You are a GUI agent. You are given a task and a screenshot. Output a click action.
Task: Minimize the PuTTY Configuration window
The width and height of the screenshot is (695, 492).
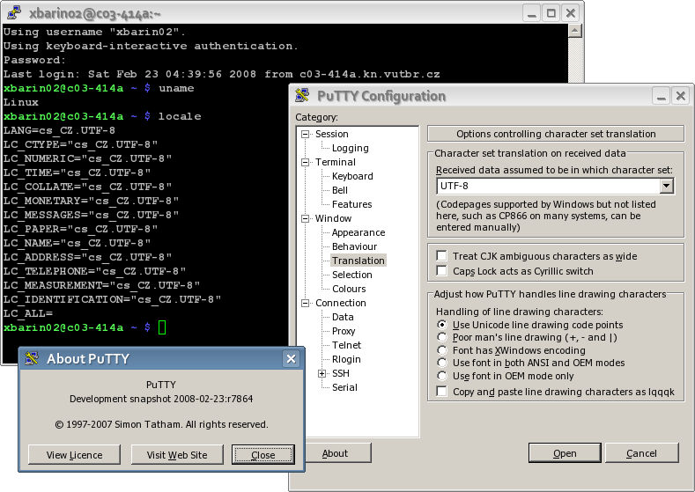coord(661,96)
